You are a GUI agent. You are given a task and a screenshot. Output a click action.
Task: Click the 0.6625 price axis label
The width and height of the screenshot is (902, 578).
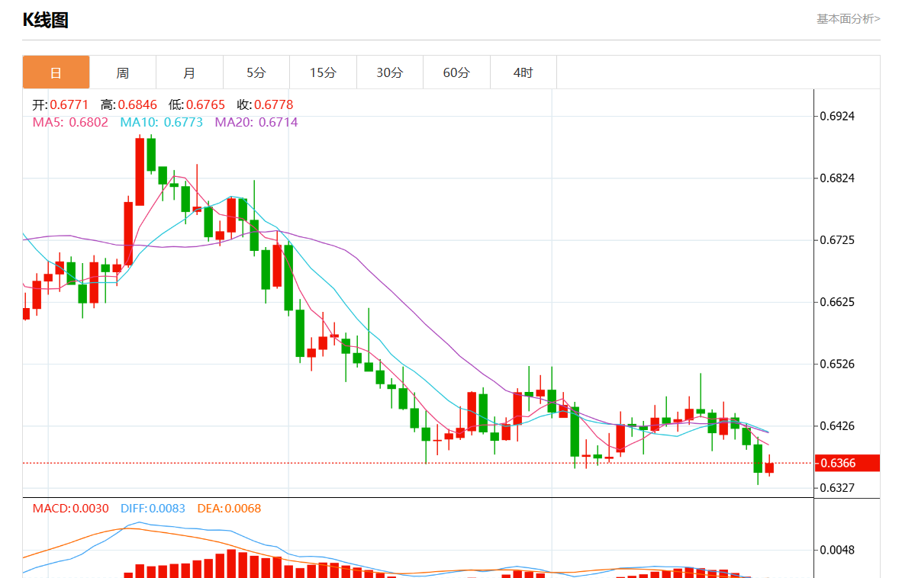[x=837, y=302]
